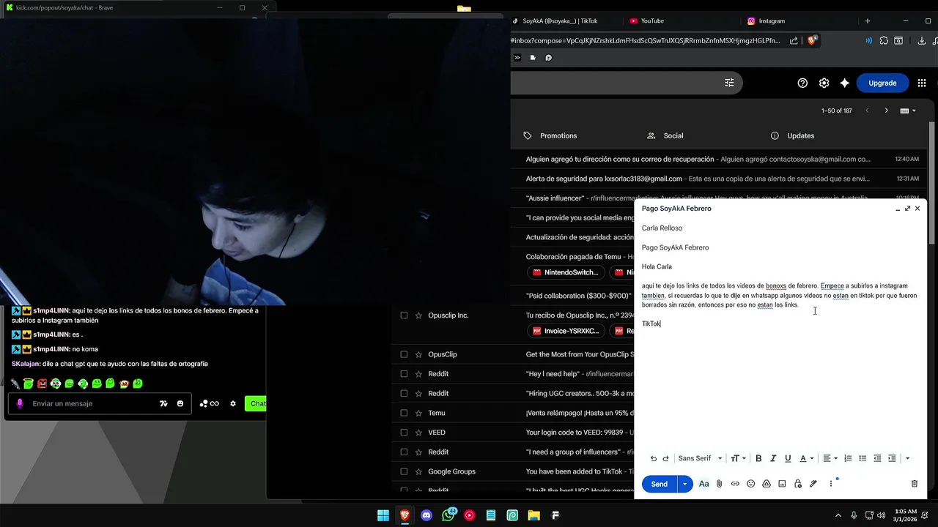
Task: Open Invoice-YSRXKC PDF attachment chip
Action: point(566,331)
